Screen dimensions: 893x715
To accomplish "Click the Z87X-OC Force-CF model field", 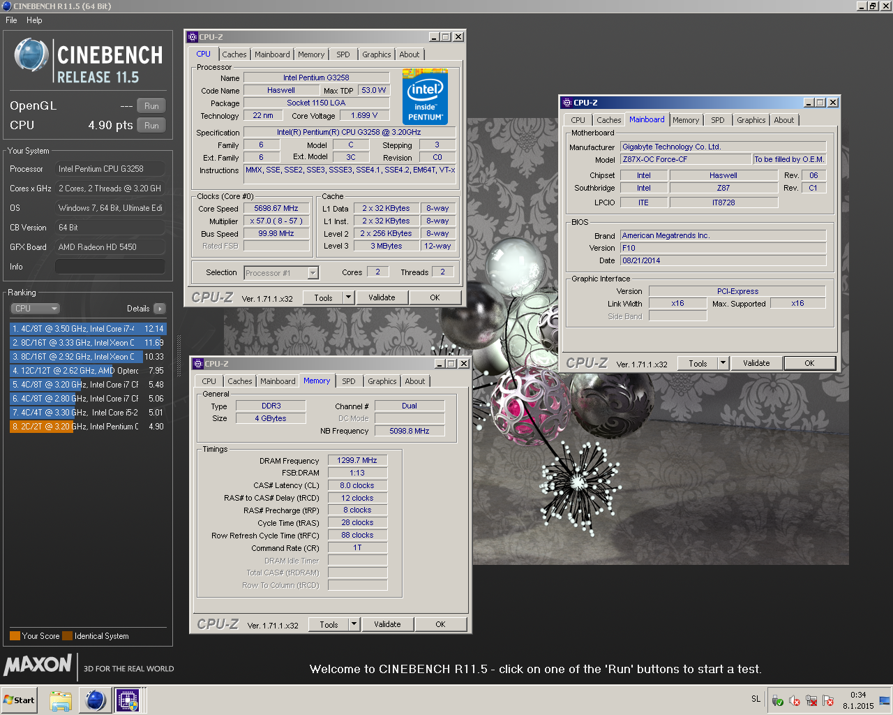I will [x=686, y=159].
